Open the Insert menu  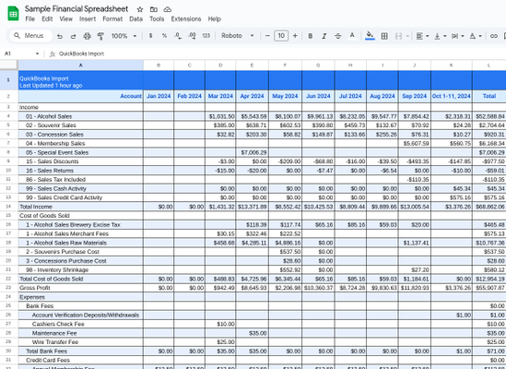[x=88, y=19]
